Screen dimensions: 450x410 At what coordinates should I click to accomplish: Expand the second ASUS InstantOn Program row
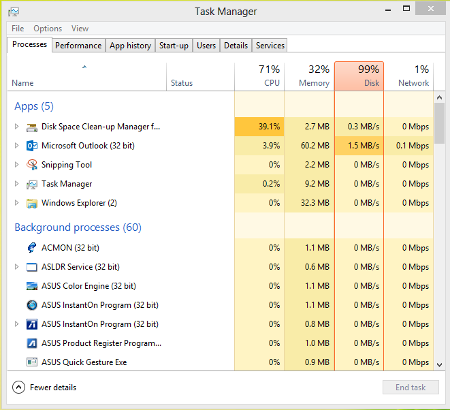pos(16,324)
